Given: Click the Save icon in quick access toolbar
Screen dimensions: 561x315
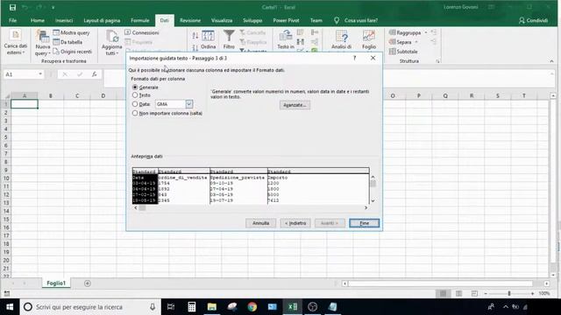Looking at the screenshot, I should tap(12, 7).
